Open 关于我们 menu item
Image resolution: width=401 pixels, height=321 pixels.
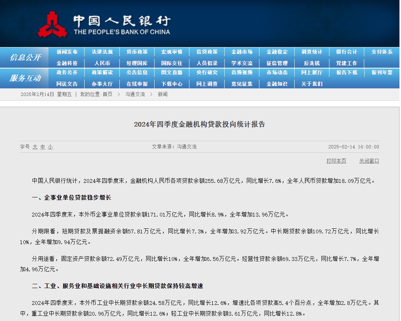[312, 84]
